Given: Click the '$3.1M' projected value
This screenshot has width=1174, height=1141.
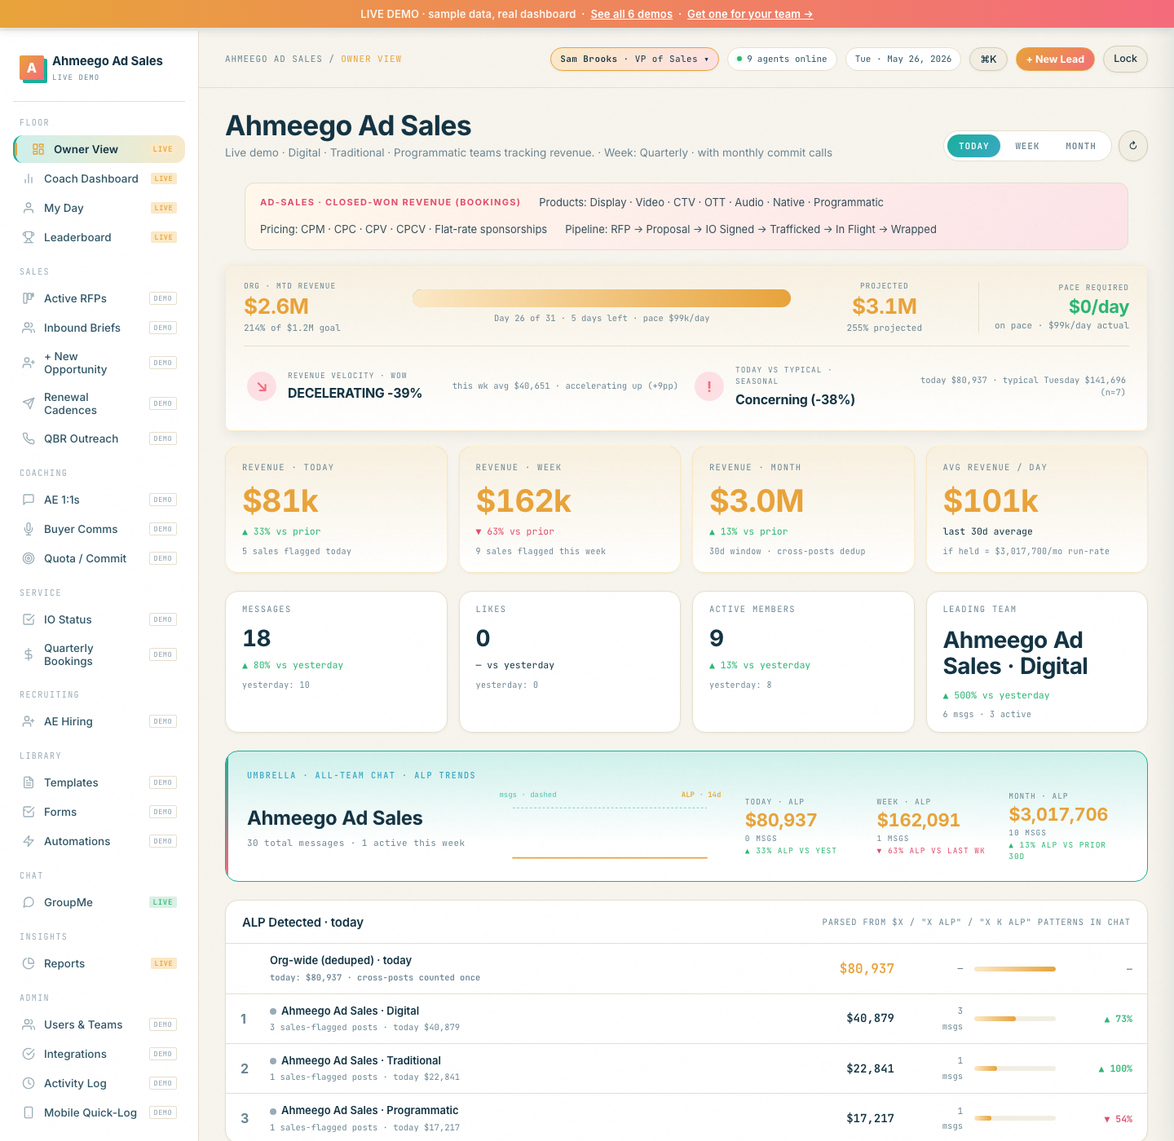Looking at the screenshot, I should pyautogui.click(x=885, y=306).
